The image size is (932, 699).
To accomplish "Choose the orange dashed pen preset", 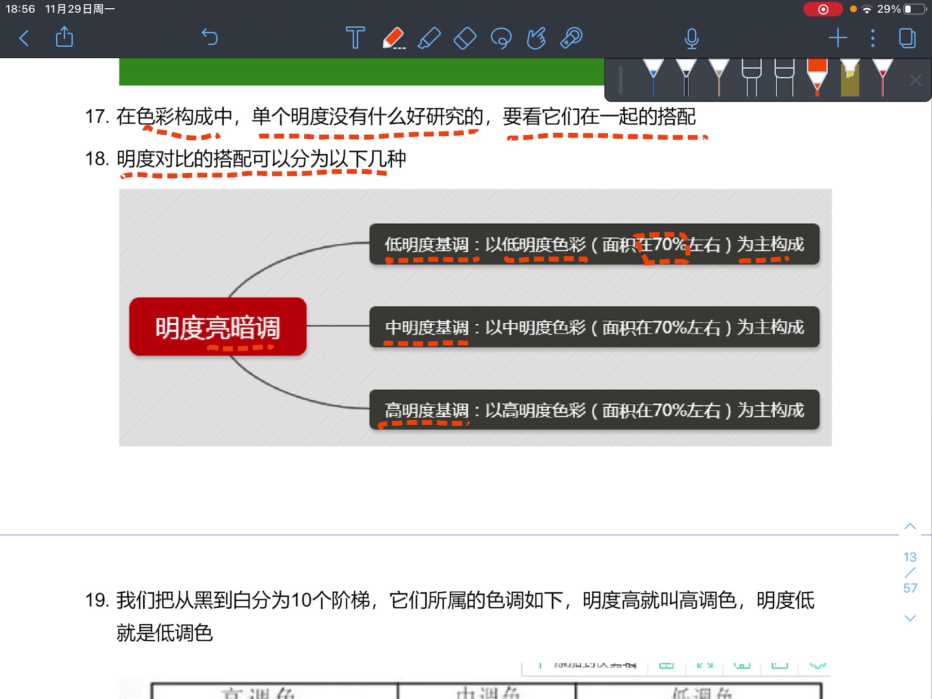I will [817, 78].
